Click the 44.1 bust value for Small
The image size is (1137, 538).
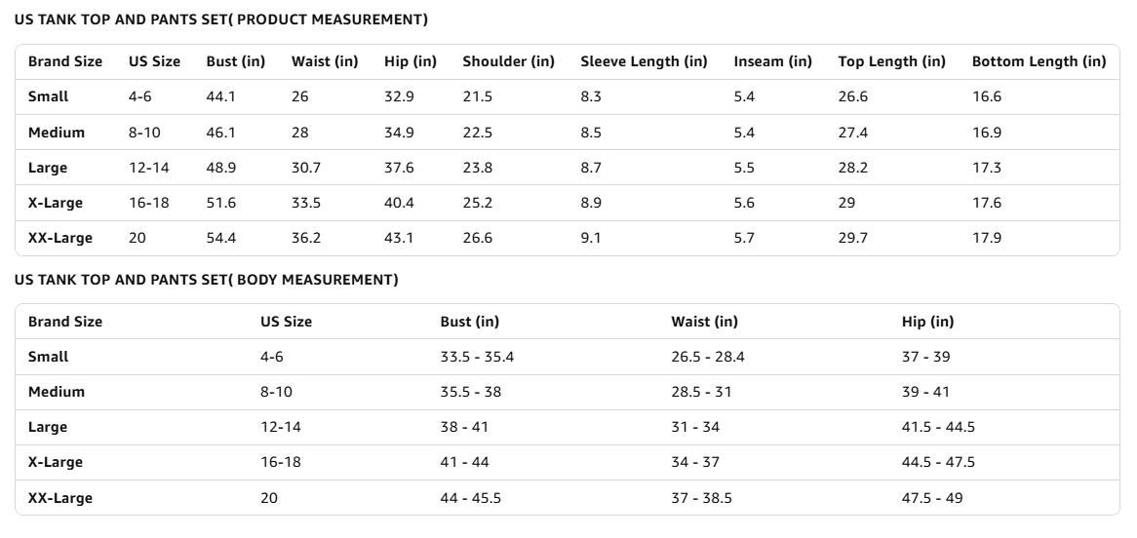point(220,96)
